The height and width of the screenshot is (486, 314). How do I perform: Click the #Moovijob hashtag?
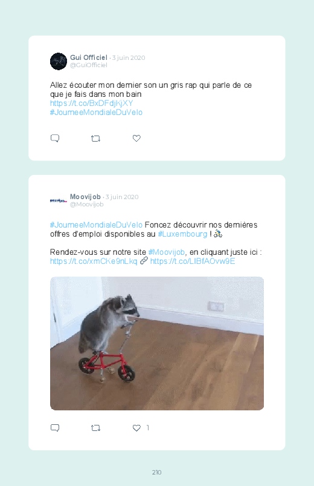click(x=167, y=252)
